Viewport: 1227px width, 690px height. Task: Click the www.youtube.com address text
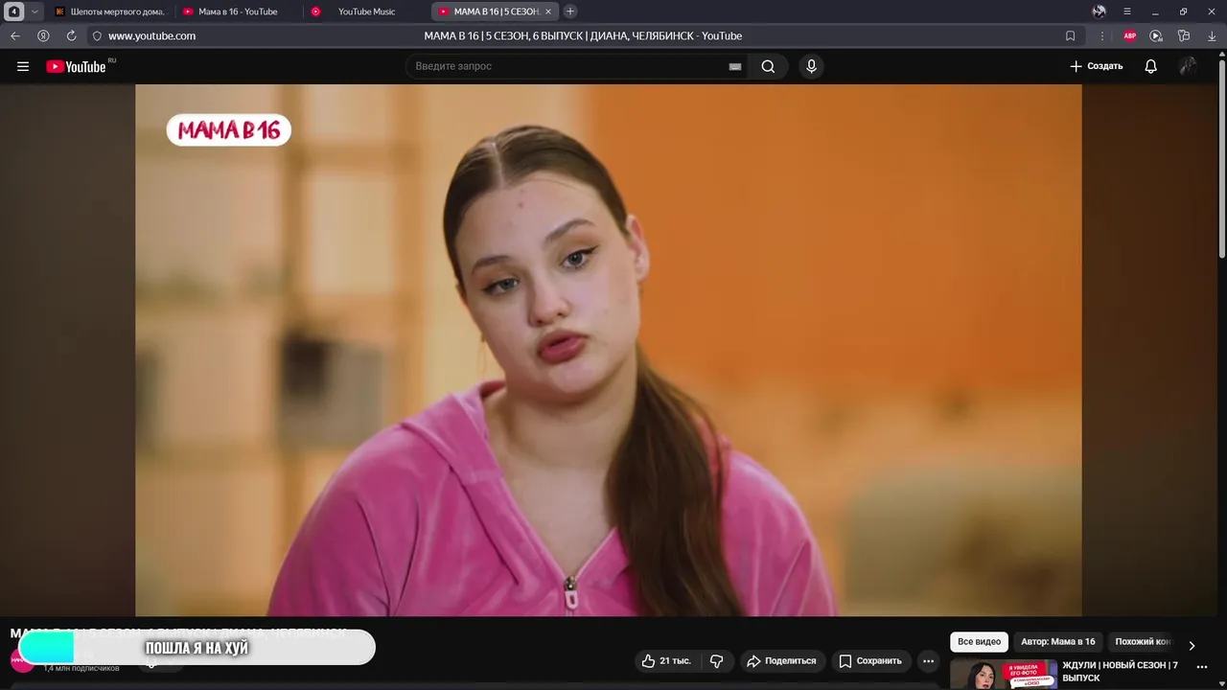151,35
